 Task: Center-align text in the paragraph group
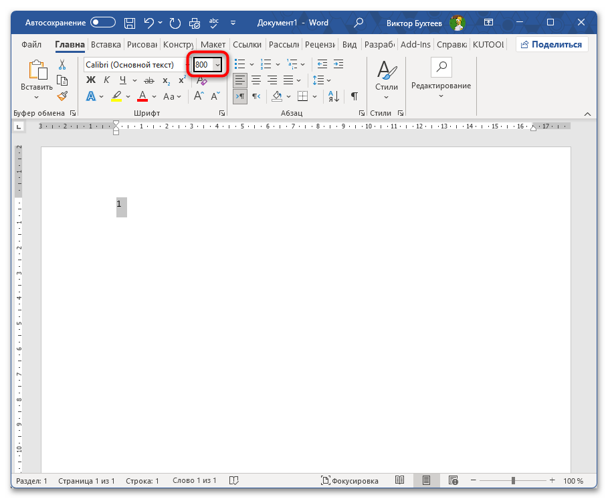click(x=256, y=80)
